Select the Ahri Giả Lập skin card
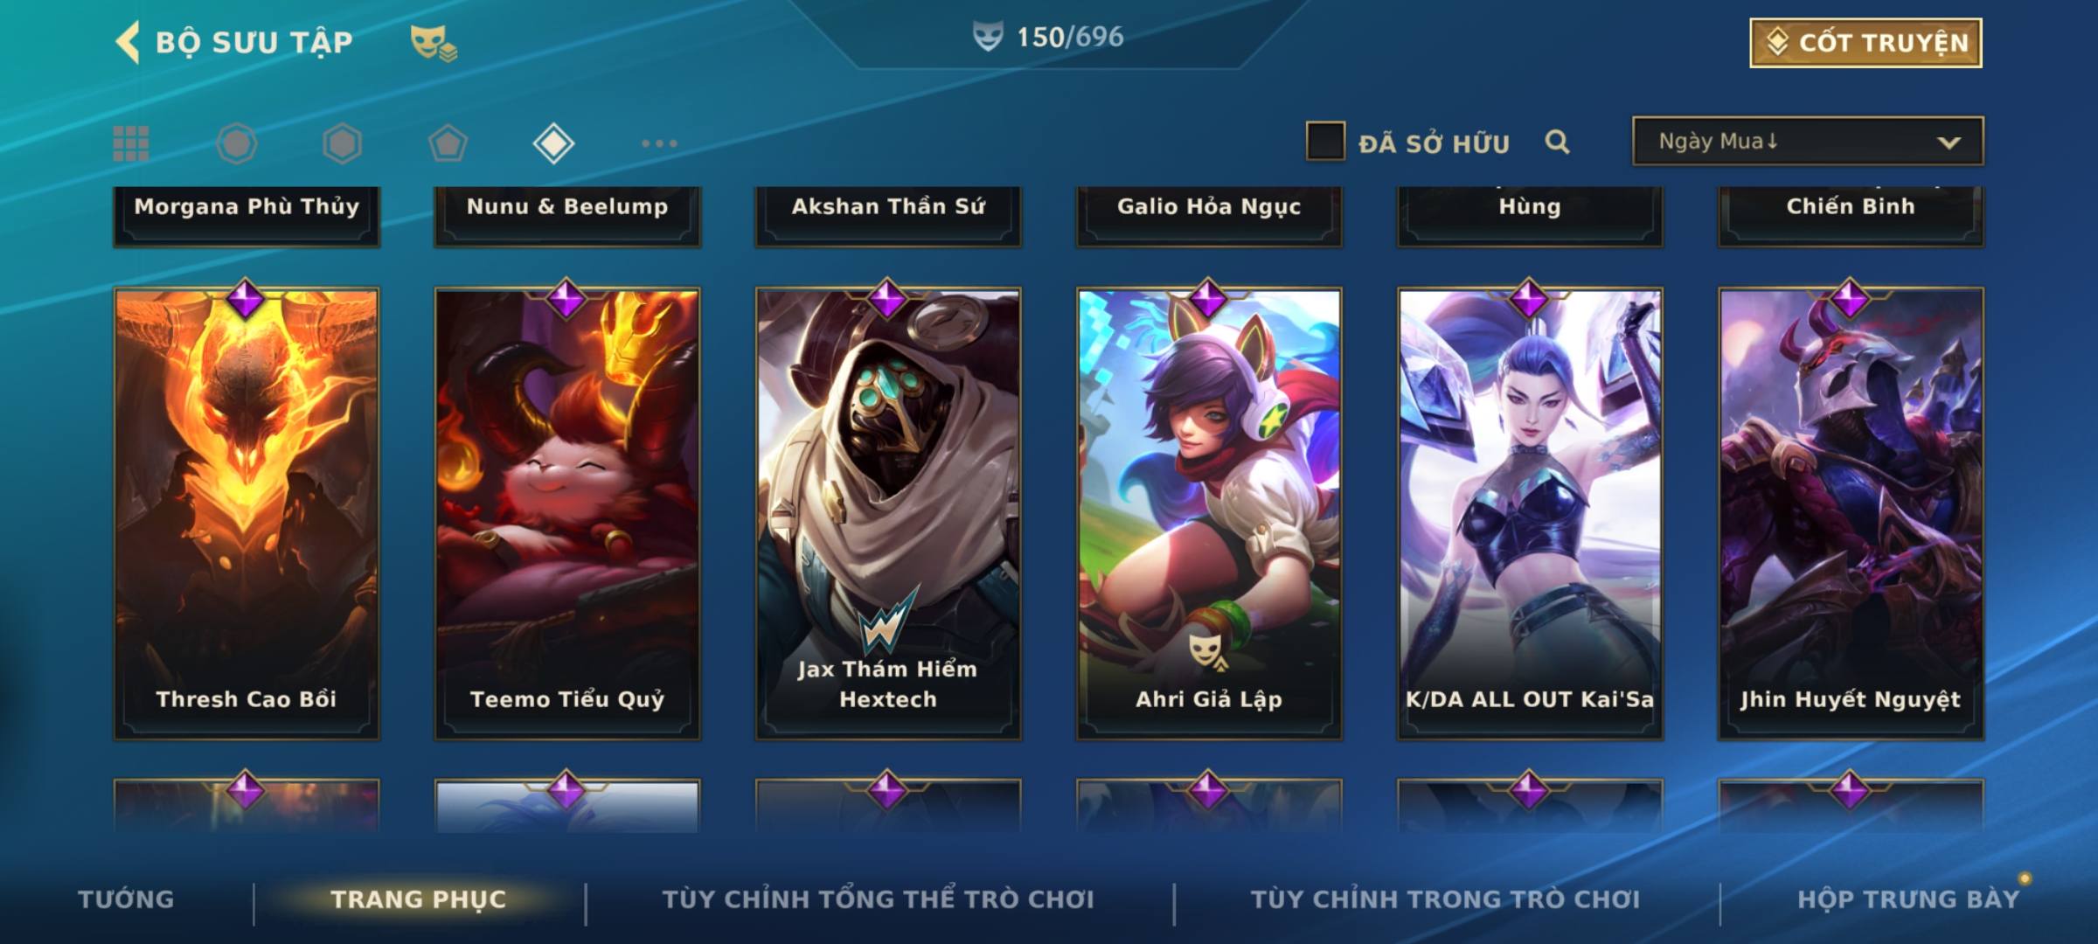 pos(1209,514)
